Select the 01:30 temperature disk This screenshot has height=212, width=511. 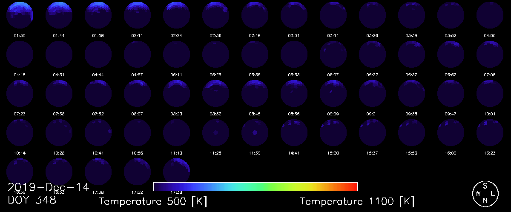[20, 15]
